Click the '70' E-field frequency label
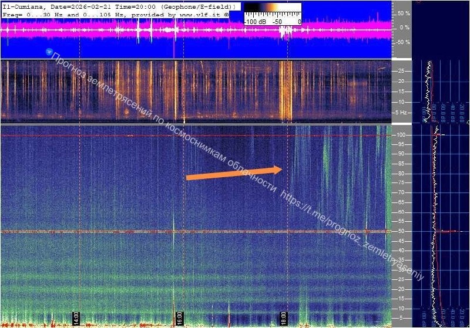 point(401,192)
